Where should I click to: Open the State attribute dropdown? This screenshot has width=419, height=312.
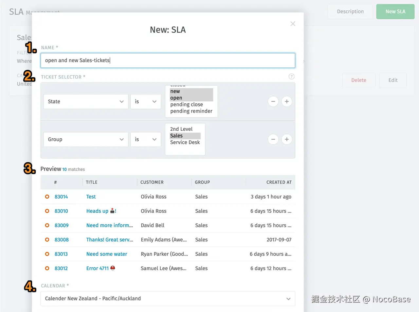[x=86, y=102]
